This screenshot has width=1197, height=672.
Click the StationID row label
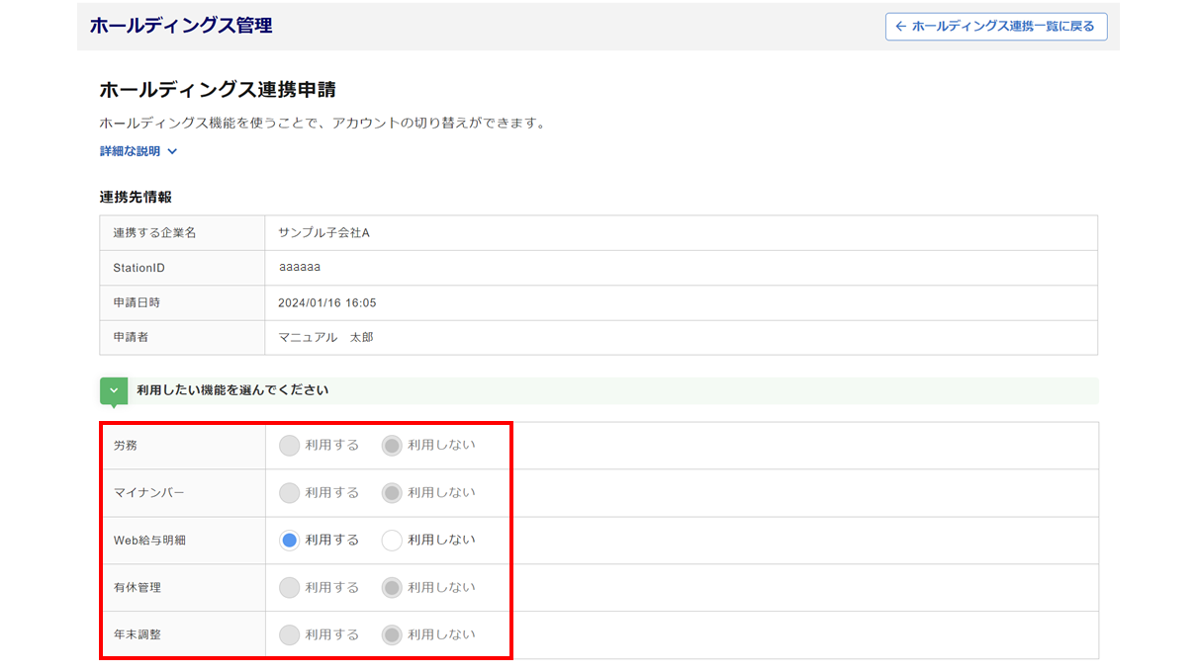coord(138,268)
